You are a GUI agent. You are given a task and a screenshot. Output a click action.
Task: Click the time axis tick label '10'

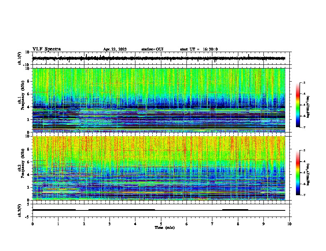point(289,224)
